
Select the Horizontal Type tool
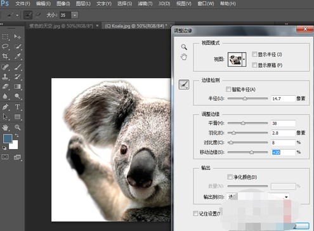coord(18,107)
